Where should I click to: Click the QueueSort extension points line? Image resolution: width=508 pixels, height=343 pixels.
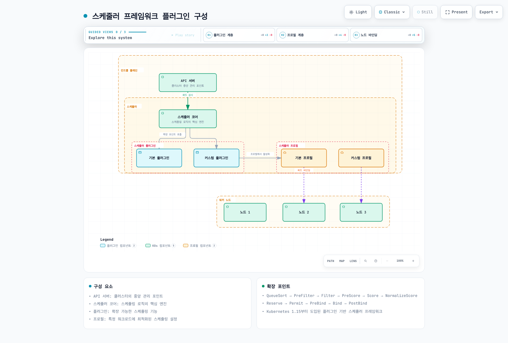[x=342, y=296]
